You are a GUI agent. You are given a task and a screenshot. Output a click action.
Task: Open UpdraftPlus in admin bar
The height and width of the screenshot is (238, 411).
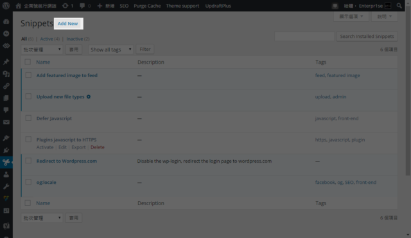[x=218, y=6]
